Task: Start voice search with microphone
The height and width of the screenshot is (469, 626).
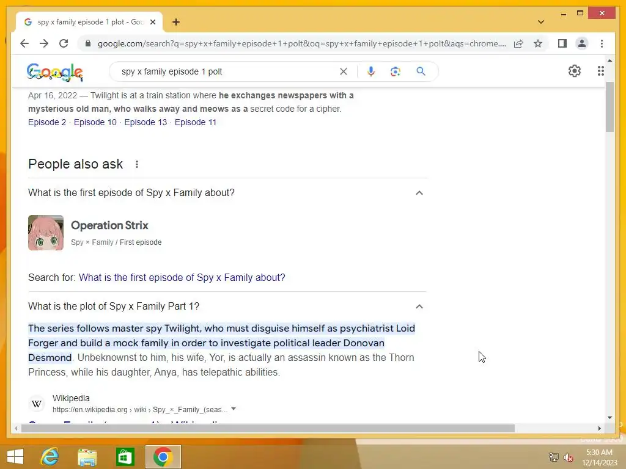Action: click(x=371, y=71)
